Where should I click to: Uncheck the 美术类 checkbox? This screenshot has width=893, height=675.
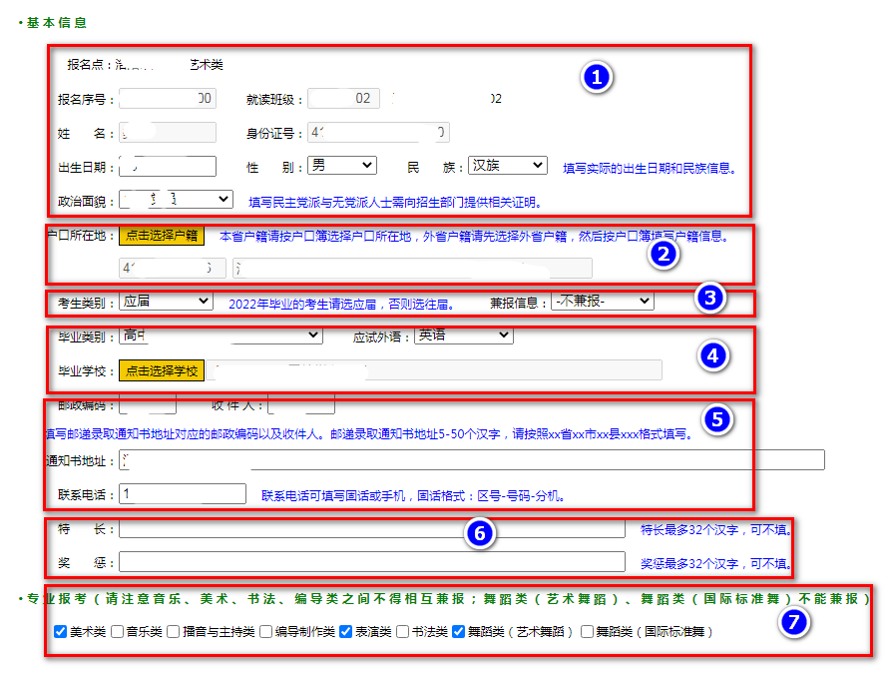click(x=60, y=632)
